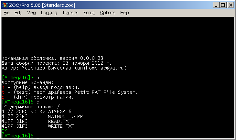236x140 pixels.
Task: Open the Transfer menu
Action: 70,13
